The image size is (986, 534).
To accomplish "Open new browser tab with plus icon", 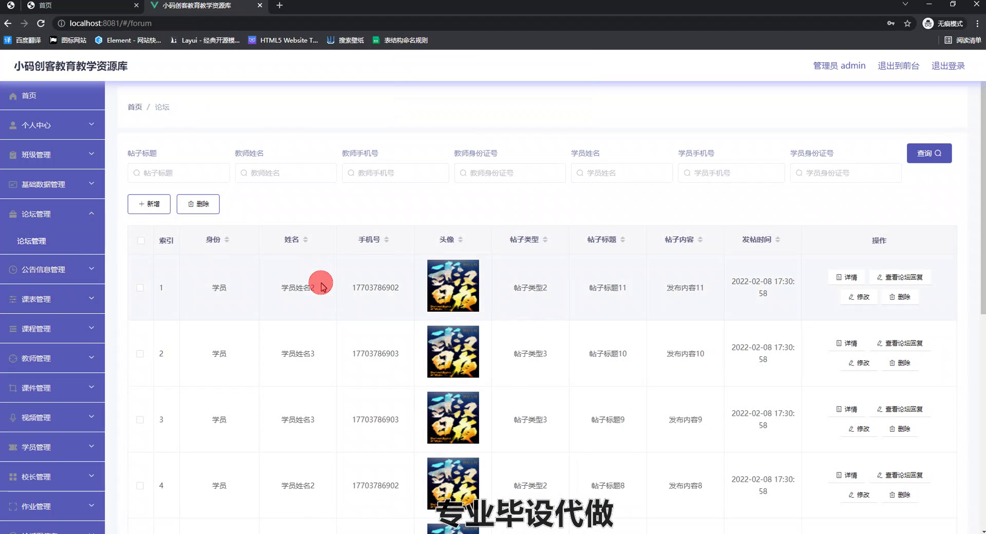I will pyautogui.click(x=279, y=5).
